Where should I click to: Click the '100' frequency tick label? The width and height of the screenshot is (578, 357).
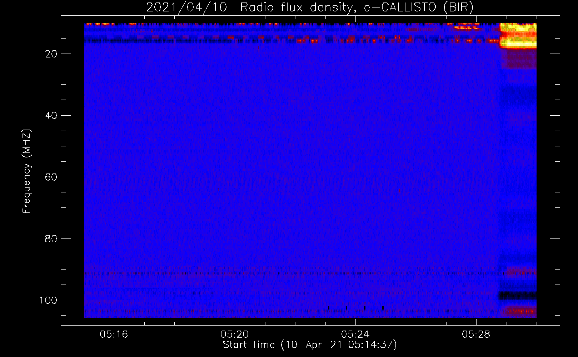(x=48, y=300)
